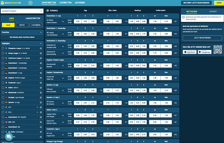Viewport: 224px width, 143px height.
Task: Check the Frankreich Ligue 1 checkbox
Action: pyautogui.click(x=3, y=83)
